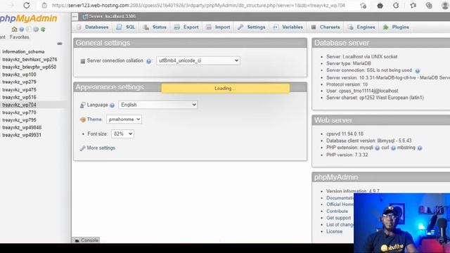Click the help icon next to SSL is not being used
Viewport: 450px width, 253px height.
[418, 71]
